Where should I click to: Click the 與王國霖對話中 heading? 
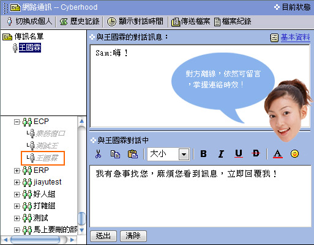tap(123, 140)
